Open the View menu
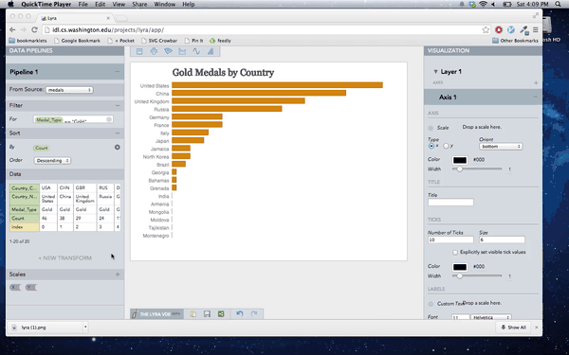The image size is (569, 355). (119, 5)
